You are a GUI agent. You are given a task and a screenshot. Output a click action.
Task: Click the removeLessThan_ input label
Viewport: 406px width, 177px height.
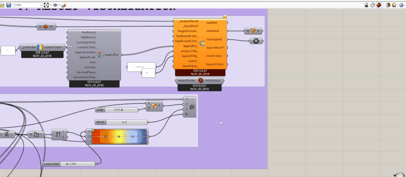coord(85,77)
